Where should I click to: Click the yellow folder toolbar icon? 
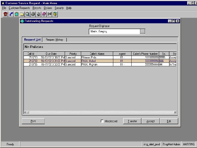pos(22,14)
